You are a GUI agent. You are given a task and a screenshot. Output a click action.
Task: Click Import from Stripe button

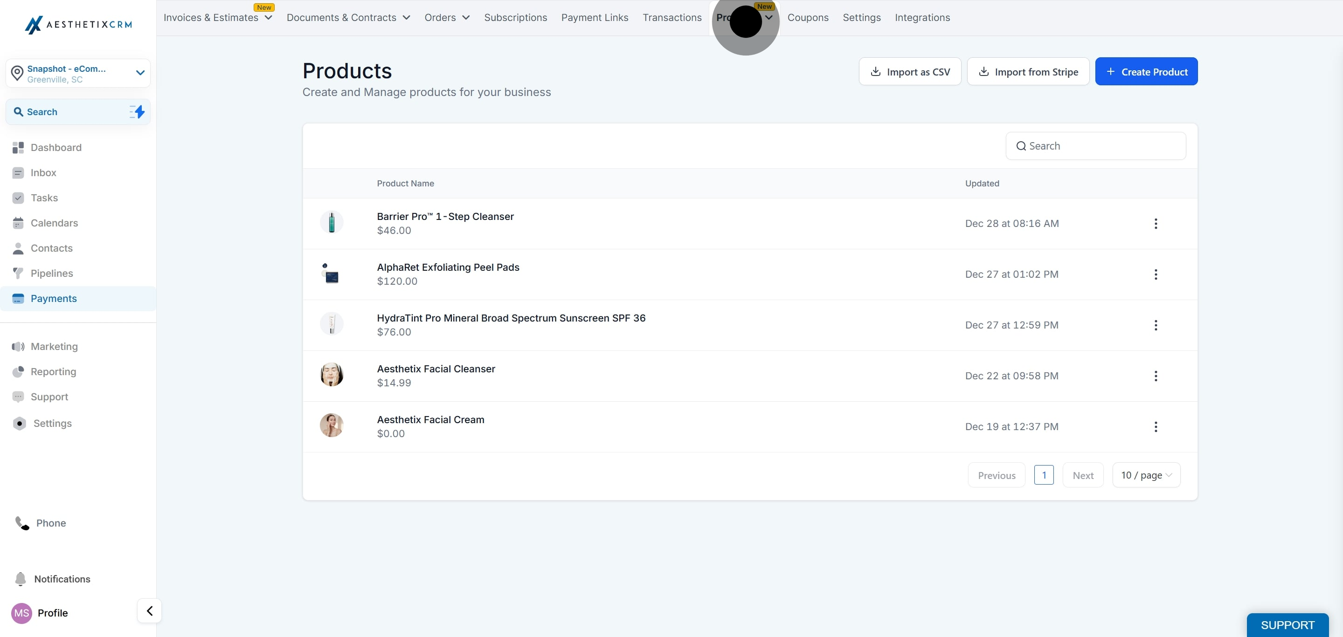pos(1028,72)
